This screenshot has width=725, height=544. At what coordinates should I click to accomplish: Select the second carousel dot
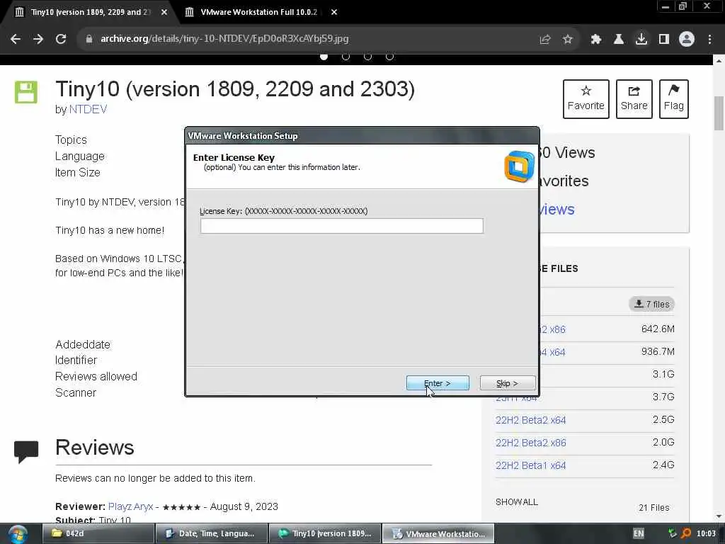(x=346, y=57)
